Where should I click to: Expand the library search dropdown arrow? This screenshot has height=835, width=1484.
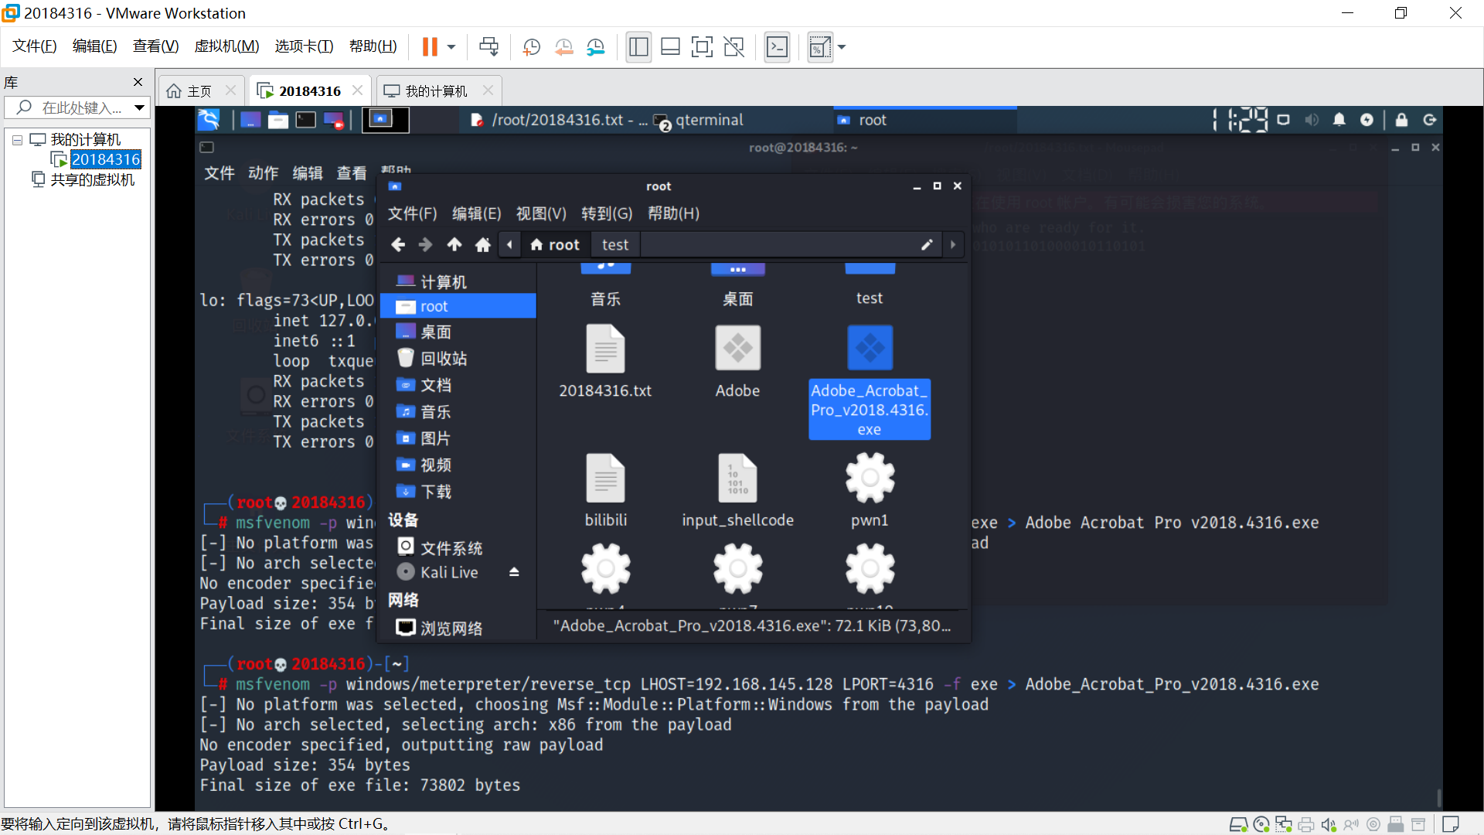pyautogui.click(x=139, y=107)
